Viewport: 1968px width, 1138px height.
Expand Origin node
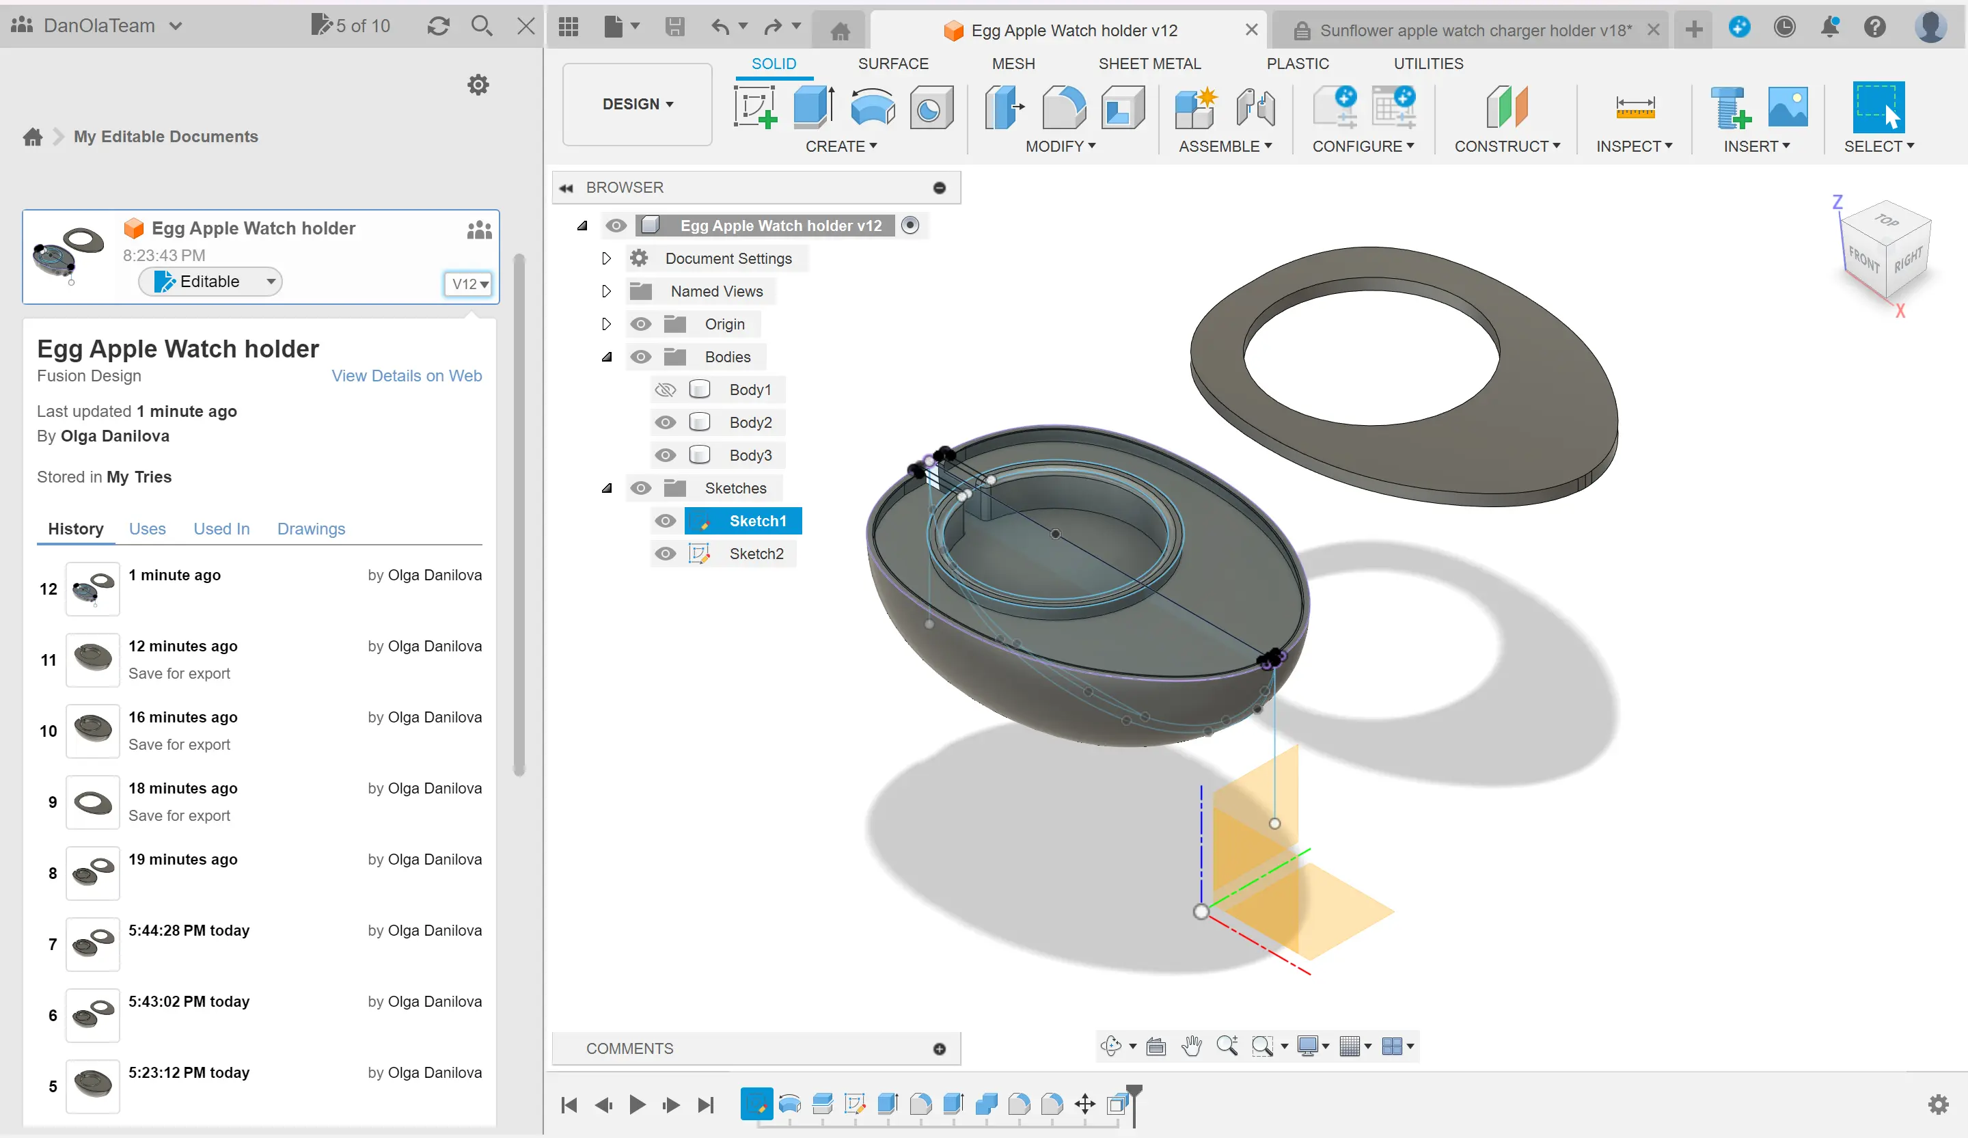coord(606,324)
